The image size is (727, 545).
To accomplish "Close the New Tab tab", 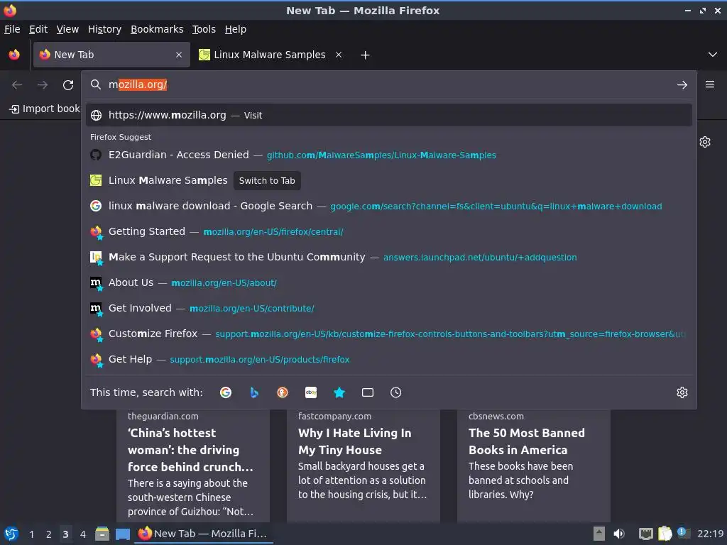I will pos(178,55).
